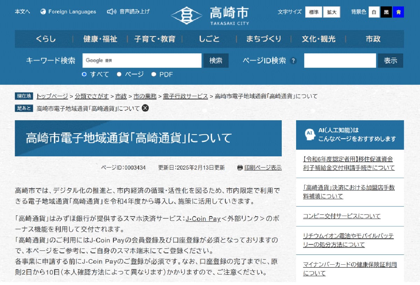Open the 健康・福祉 navigation menu

coord(100,39)
